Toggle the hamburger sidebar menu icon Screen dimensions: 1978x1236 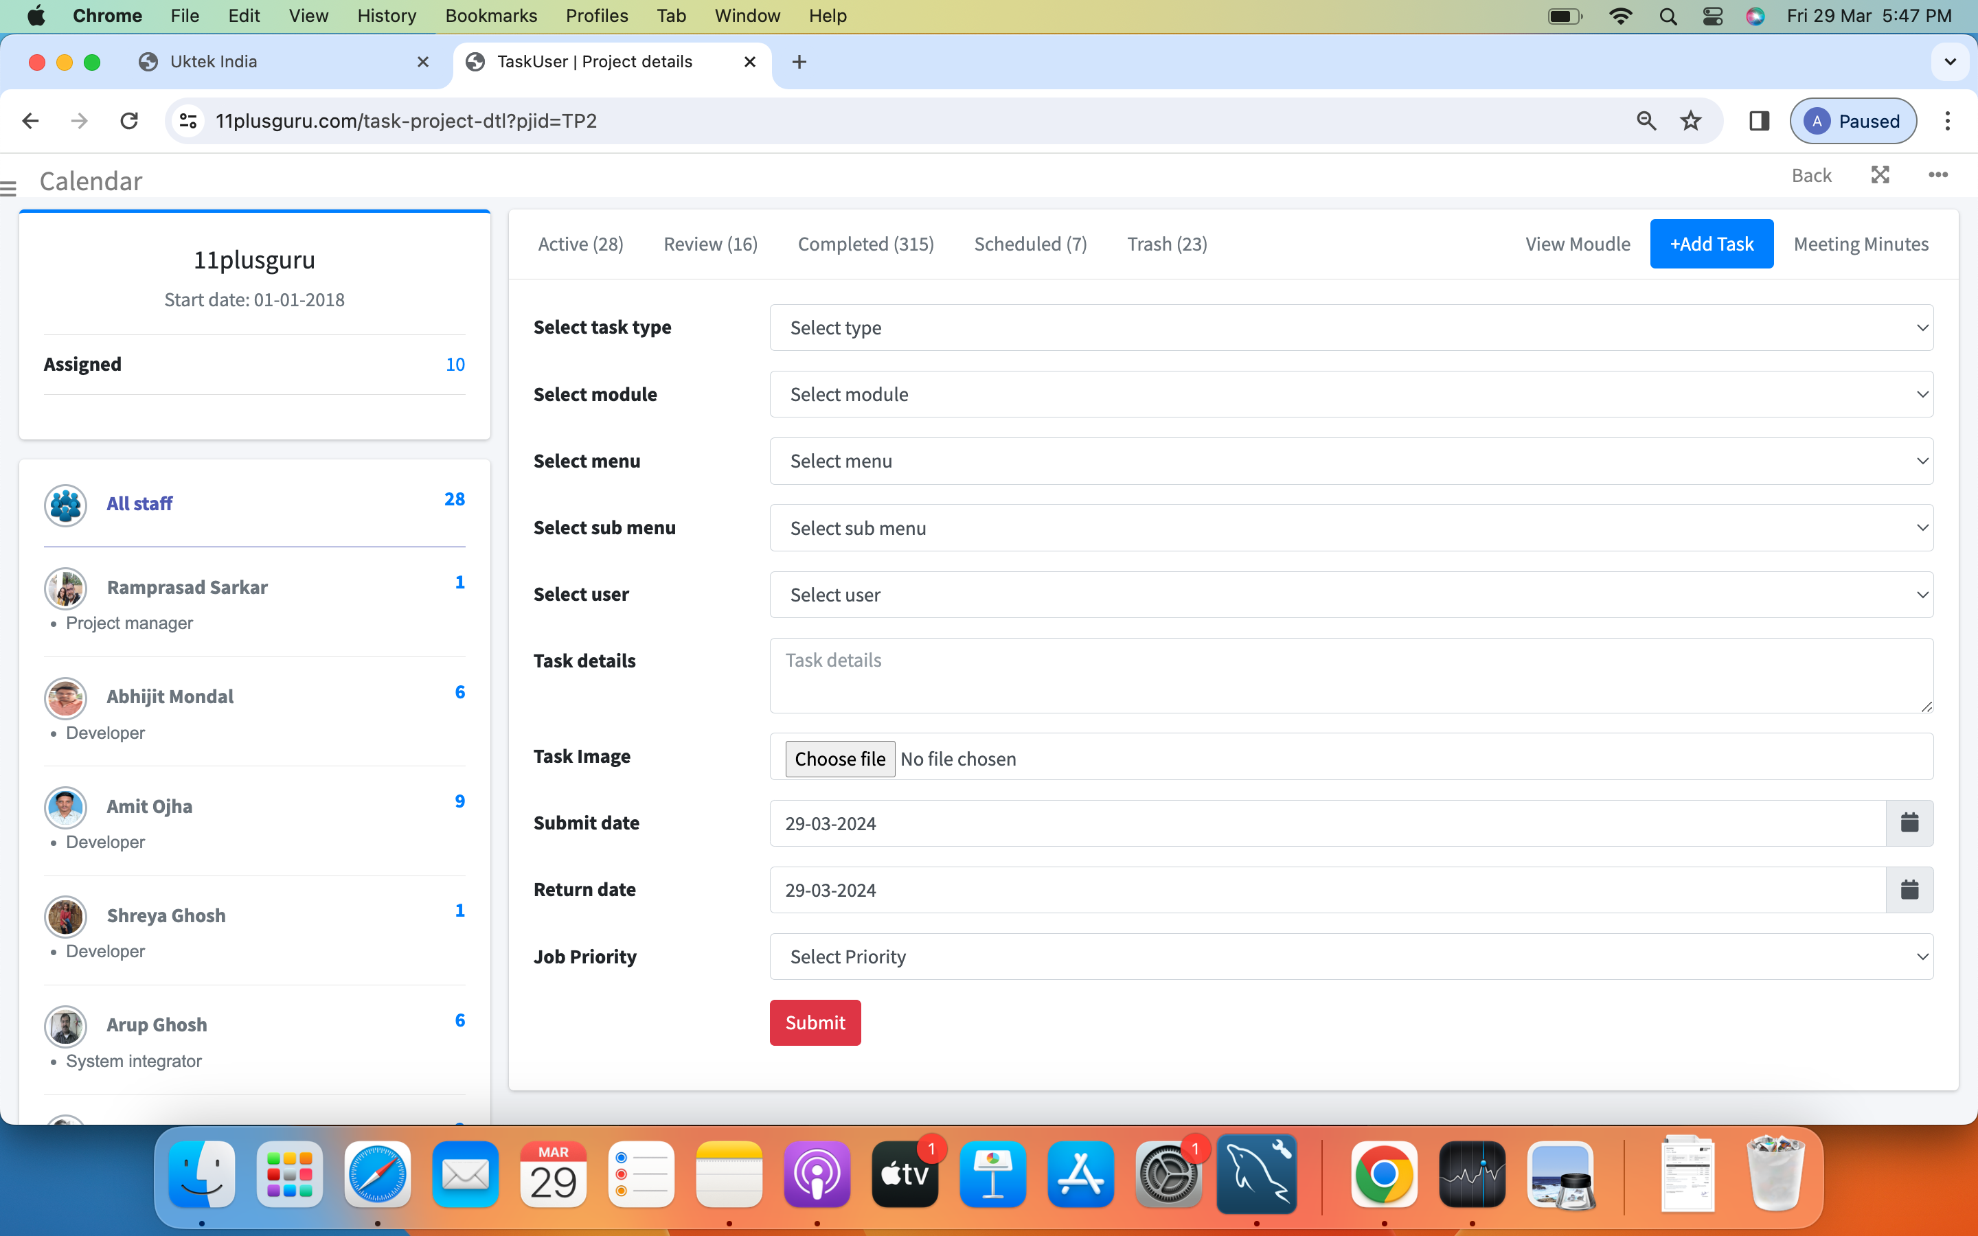pyautogui.click(x=9, y=189)
